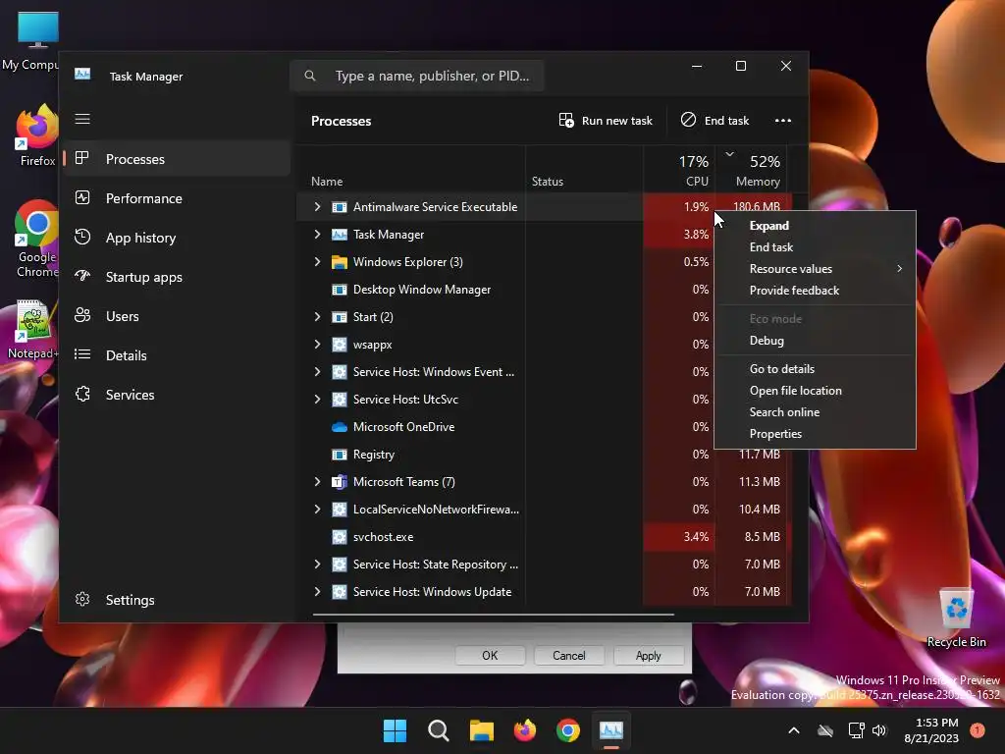The height and width of the screenshot is (754, 1005).
Task: Switch to the App history page
Action: 177,238
